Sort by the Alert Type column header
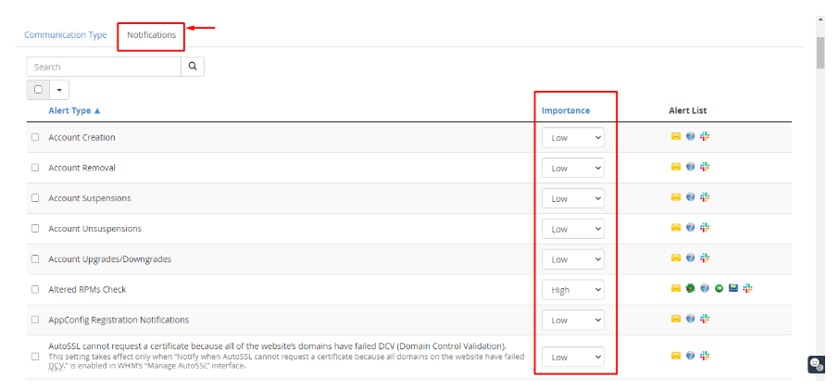Viewport: 839px width, 390px height. point(74,111)
